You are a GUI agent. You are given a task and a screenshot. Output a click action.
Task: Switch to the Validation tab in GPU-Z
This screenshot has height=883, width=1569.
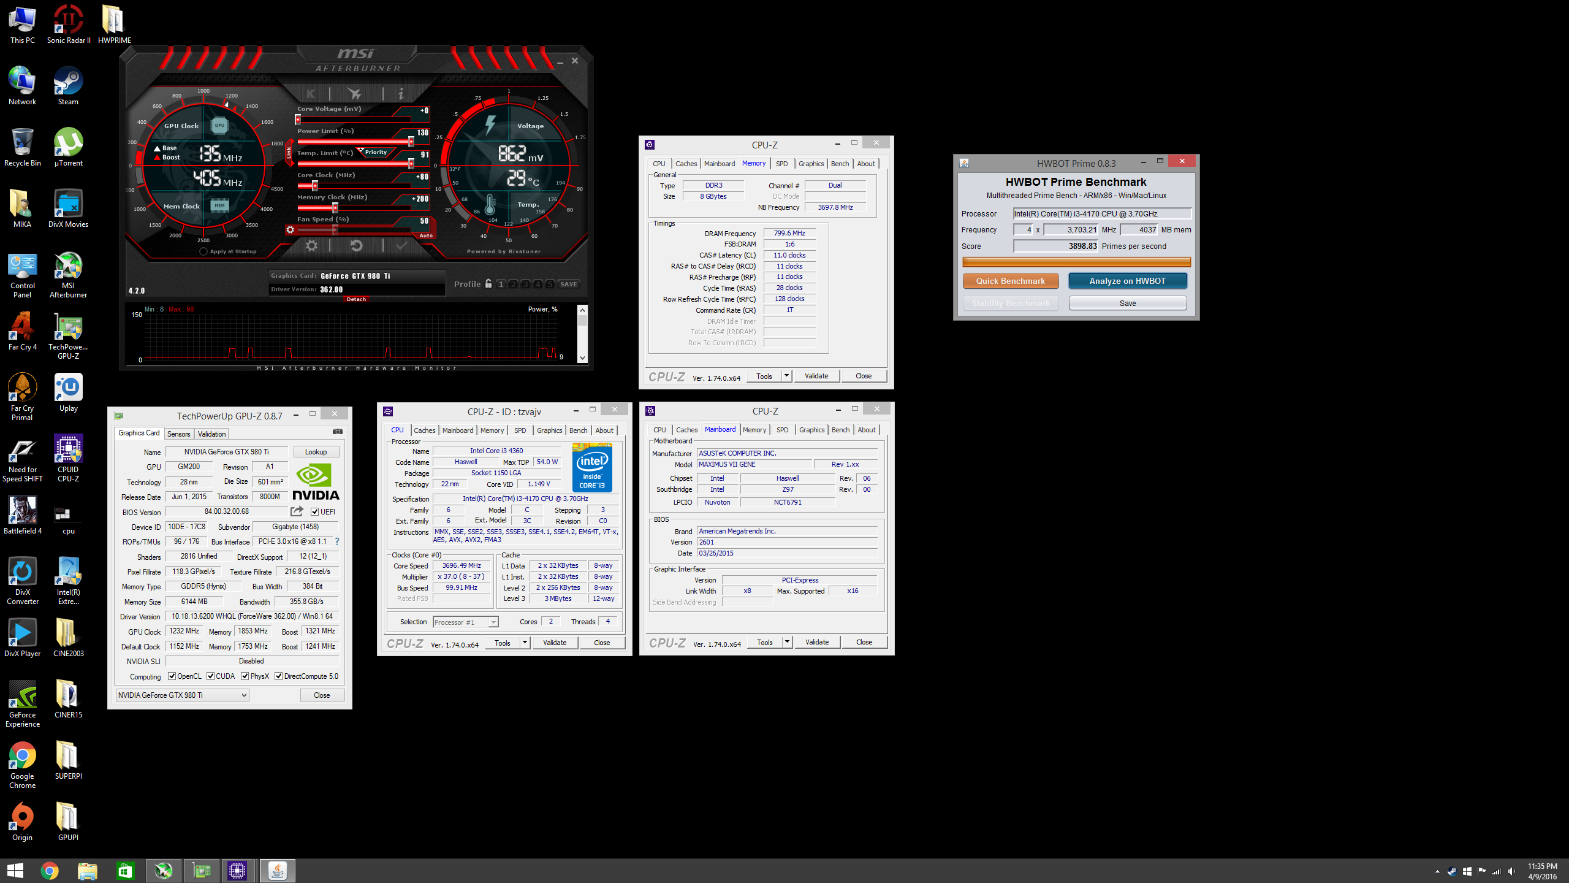(x=211, y=434)
